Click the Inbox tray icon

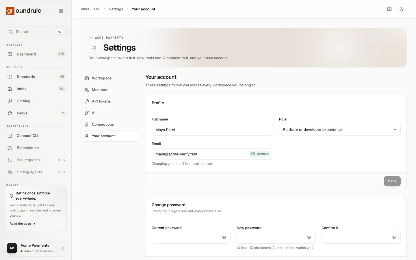10,89
